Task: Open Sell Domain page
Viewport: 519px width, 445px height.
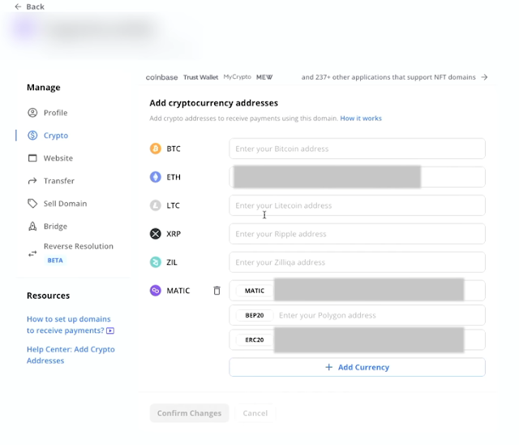Action: 65,204
